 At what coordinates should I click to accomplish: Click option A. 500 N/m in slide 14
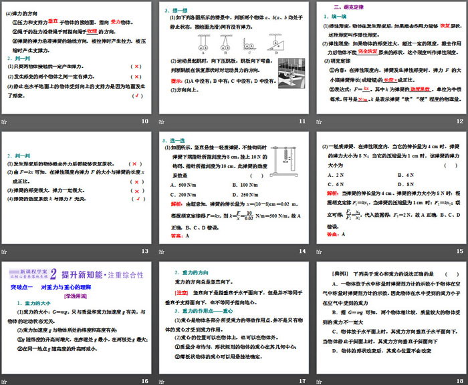[x=183, y=185]
